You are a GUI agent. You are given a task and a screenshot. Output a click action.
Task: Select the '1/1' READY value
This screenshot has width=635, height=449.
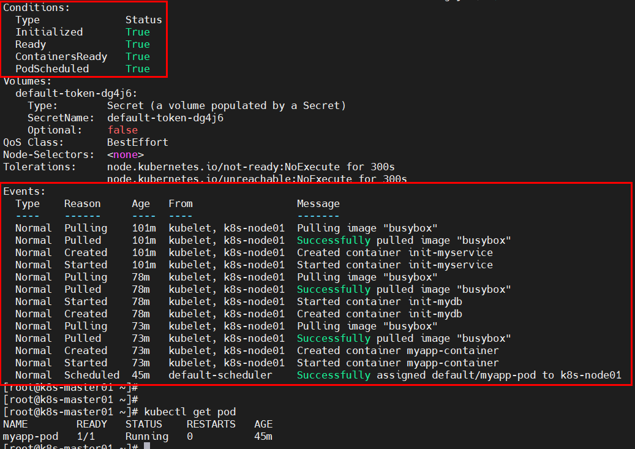(x=86, y=436)
